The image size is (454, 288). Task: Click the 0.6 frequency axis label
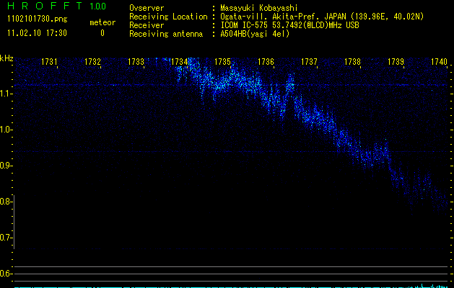(x=6, y=274)
